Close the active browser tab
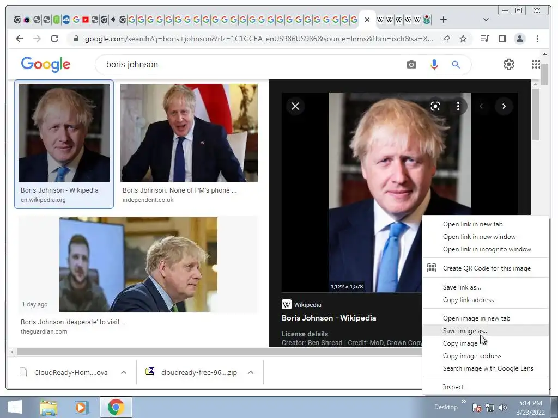This screenshot has height=418, width=558. click(x=367, y=20)
